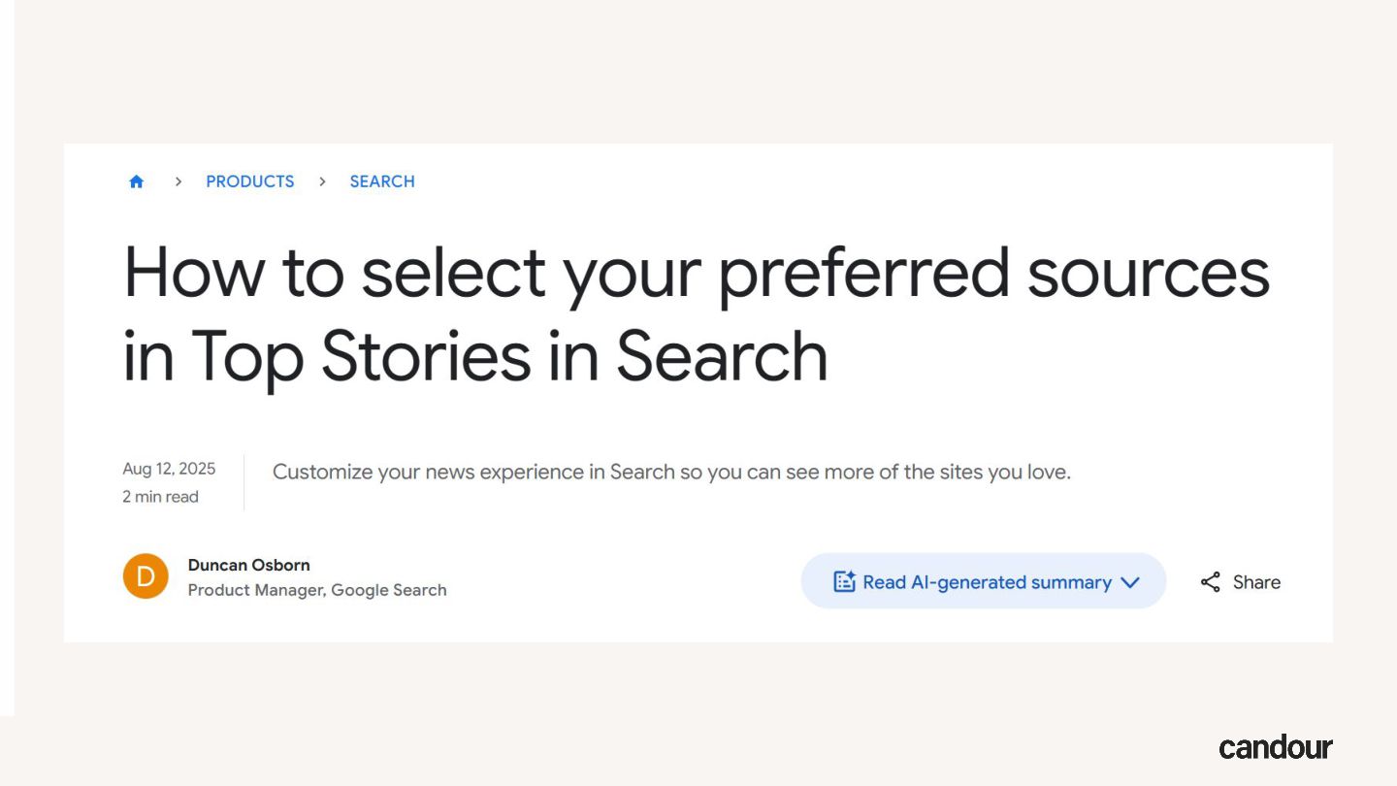The image size is (1397, 786).
Task: Click the white strip at the left edge
Action: [7, 359]
